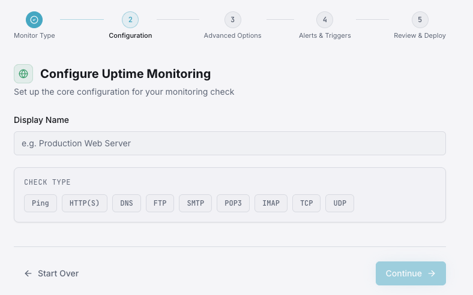Click step 2 Configuration circle
The height and width of the screenshot is (295, 473).
click(130, 20)
